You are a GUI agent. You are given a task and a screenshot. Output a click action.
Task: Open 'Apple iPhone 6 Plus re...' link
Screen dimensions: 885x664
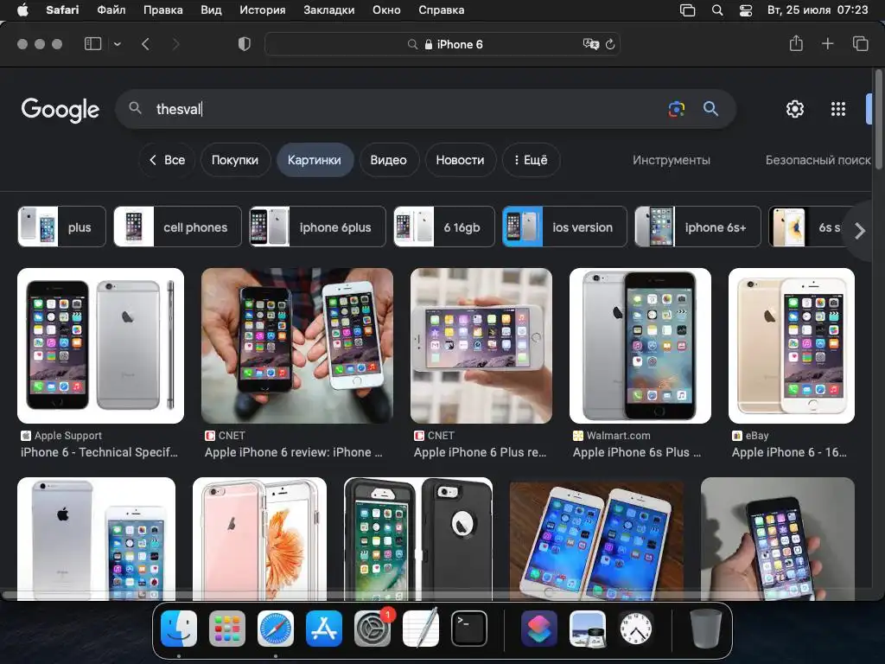481,452
